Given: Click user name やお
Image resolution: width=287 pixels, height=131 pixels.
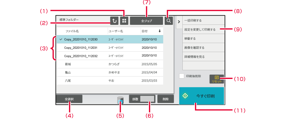Looking at the screenshot, I should pos(111,81).
